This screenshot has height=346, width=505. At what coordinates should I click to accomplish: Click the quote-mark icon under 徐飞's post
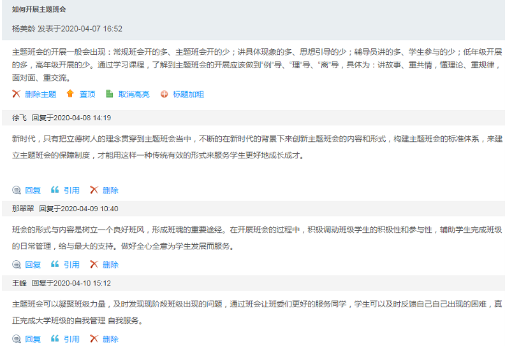pyautogui.click(x=55, y=190)
